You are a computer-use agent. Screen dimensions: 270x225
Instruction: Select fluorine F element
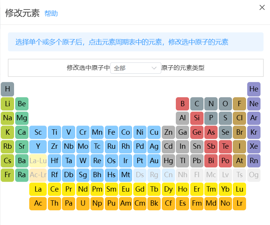pyautogui.click(x=239, y=104)
